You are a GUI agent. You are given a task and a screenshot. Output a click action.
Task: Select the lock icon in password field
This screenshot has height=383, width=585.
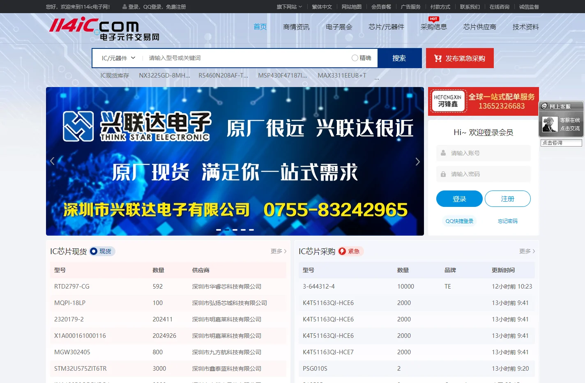pos(443,174)
